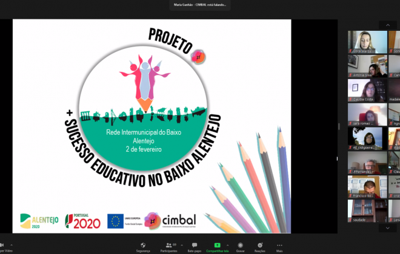Select Antónia Silva's video thumbnail

(367, 66)
